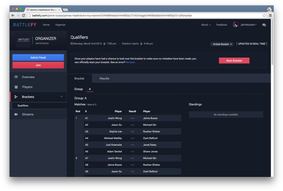Click the Brackets tree icon
The height and width of the screenshot is (191, 283).
point(16,97)
